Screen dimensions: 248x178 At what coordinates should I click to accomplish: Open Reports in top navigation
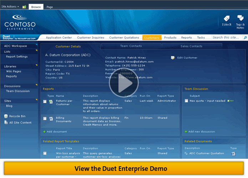pos(187,37)
